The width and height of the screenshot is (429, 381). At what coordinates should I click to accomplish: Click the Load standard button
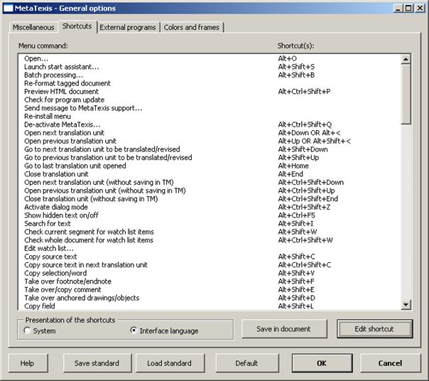point(169,363)
